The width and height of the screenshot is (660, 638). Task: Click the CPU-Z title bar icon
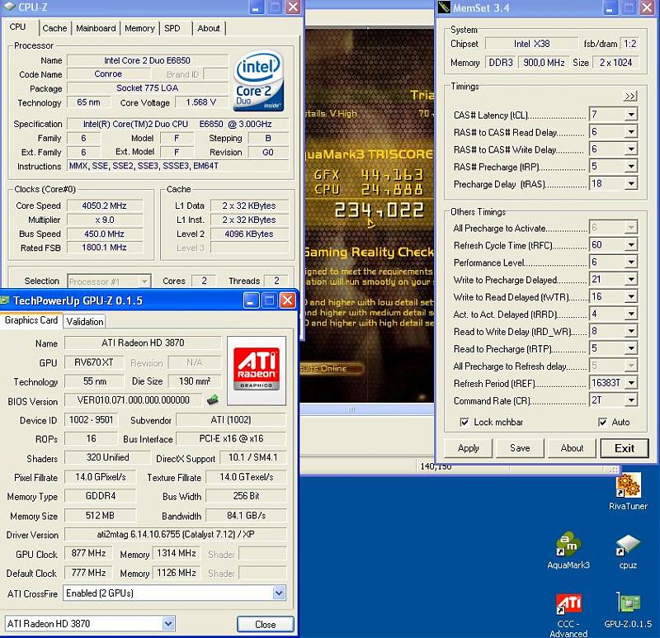point(9,7)
